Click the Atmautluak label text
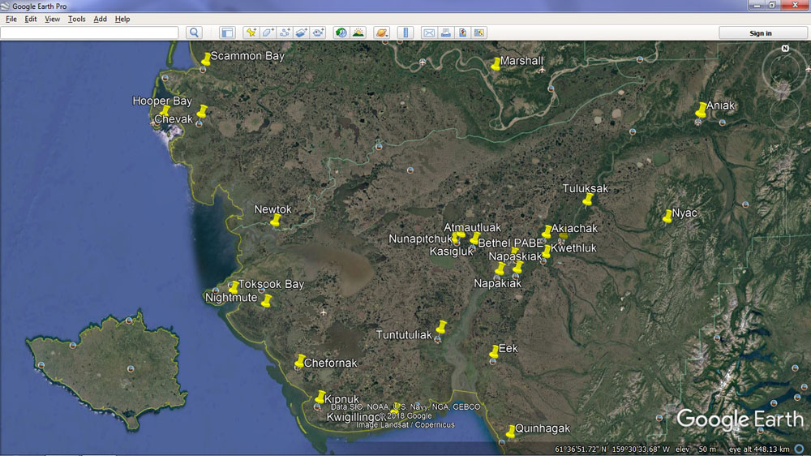 (472, 227)
